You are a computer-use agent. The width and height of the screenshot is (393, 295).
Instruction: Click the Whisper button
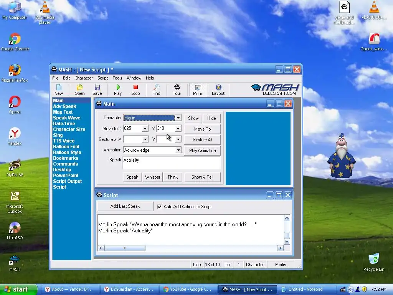click(152, 177)
